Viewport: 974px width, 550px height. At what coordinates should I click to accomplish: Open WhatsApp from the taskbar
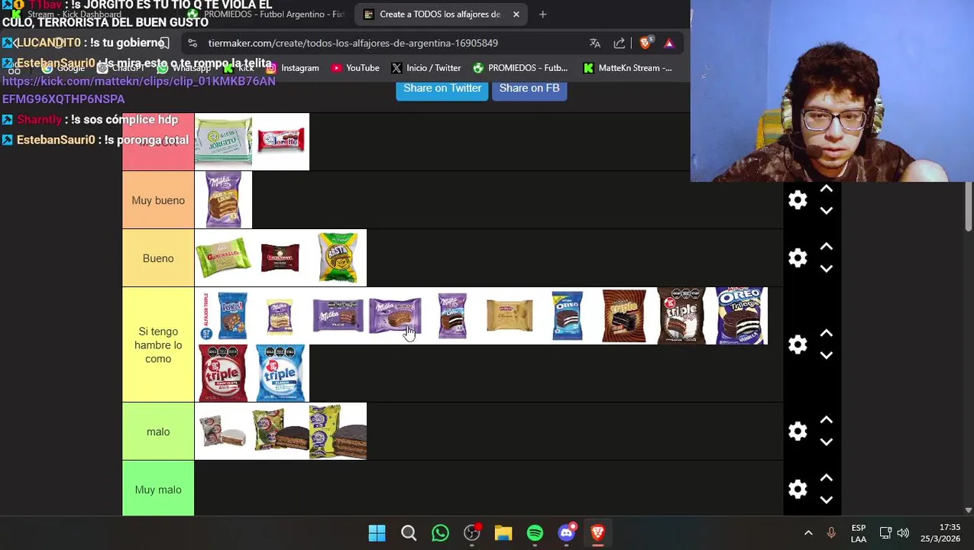coord(440,533)
